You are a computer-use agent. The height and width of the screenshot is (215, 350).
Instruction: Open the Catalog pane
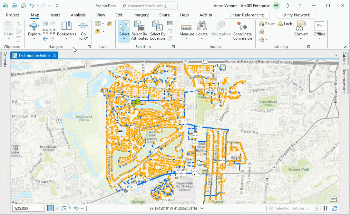click(344, 59)
